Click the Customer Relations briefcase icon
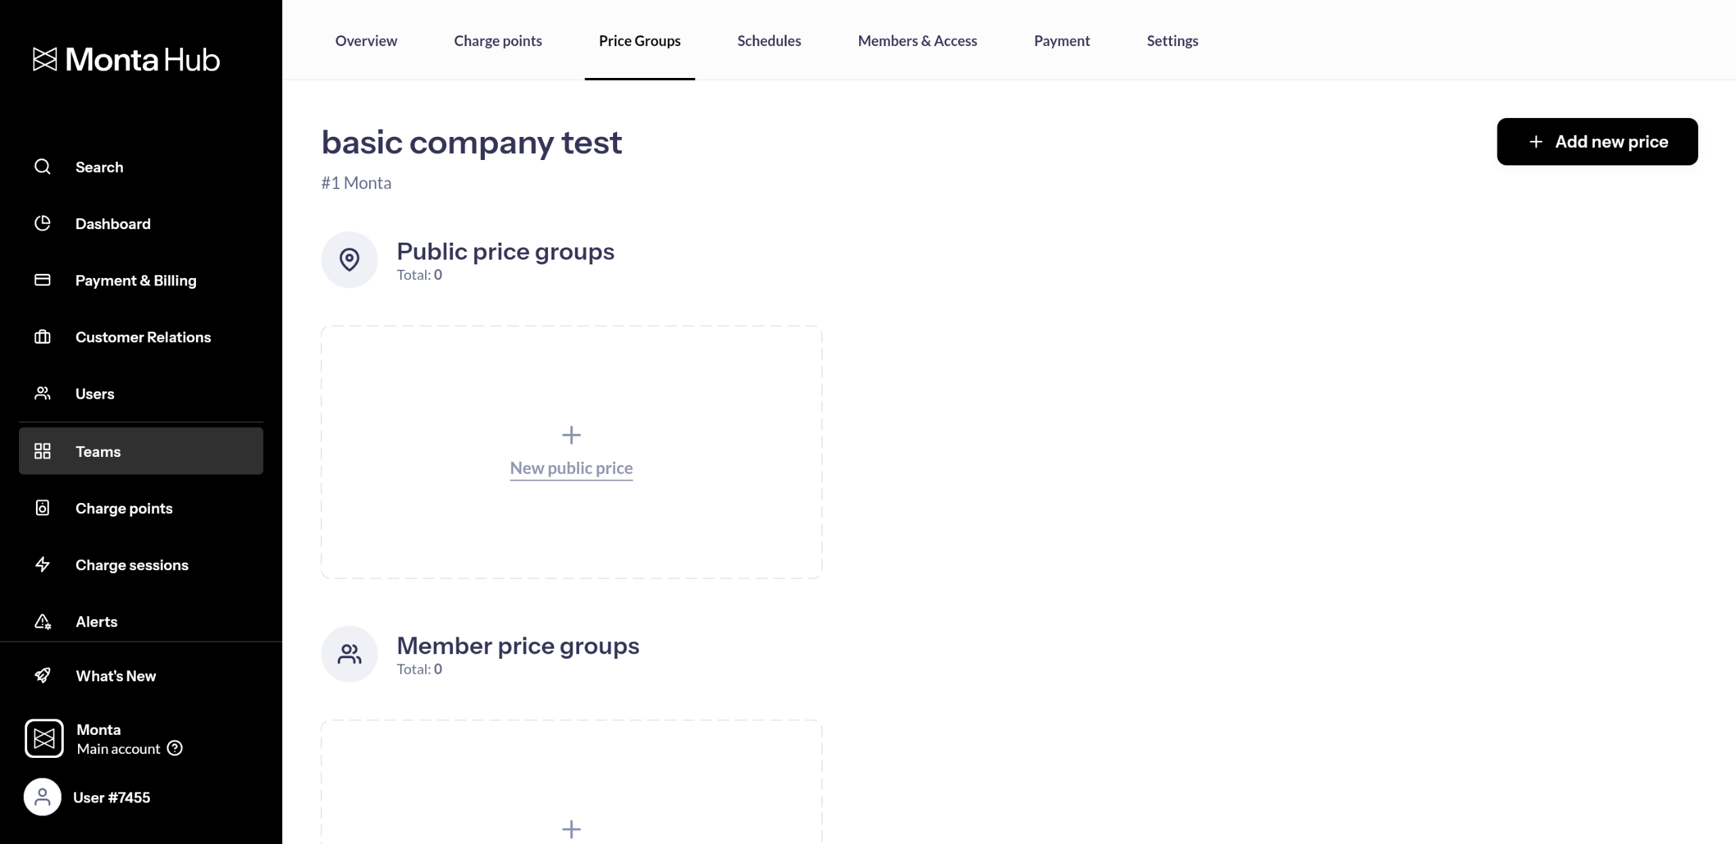This screenshot has width=1736, height=844. pyautogui.click(x=42, y=337)
